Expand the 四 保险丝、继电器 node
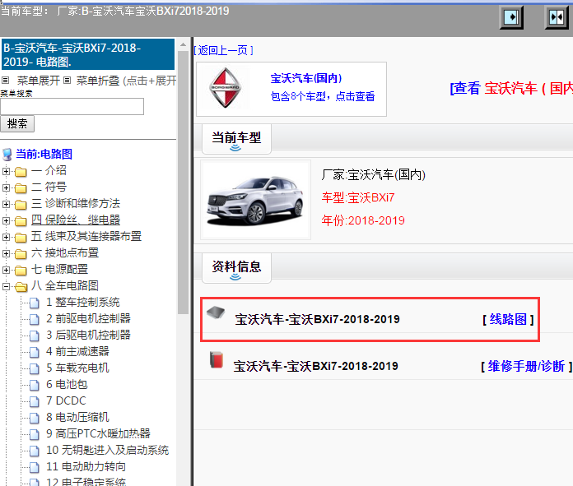The image size is (573, 486). (x=6, y=220)
